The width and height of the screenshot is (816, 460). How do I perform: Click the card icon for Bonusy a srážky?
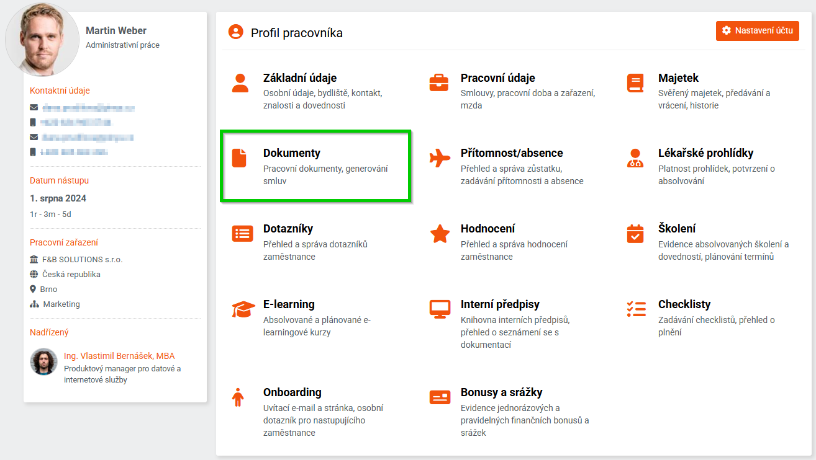coord(440,397)
